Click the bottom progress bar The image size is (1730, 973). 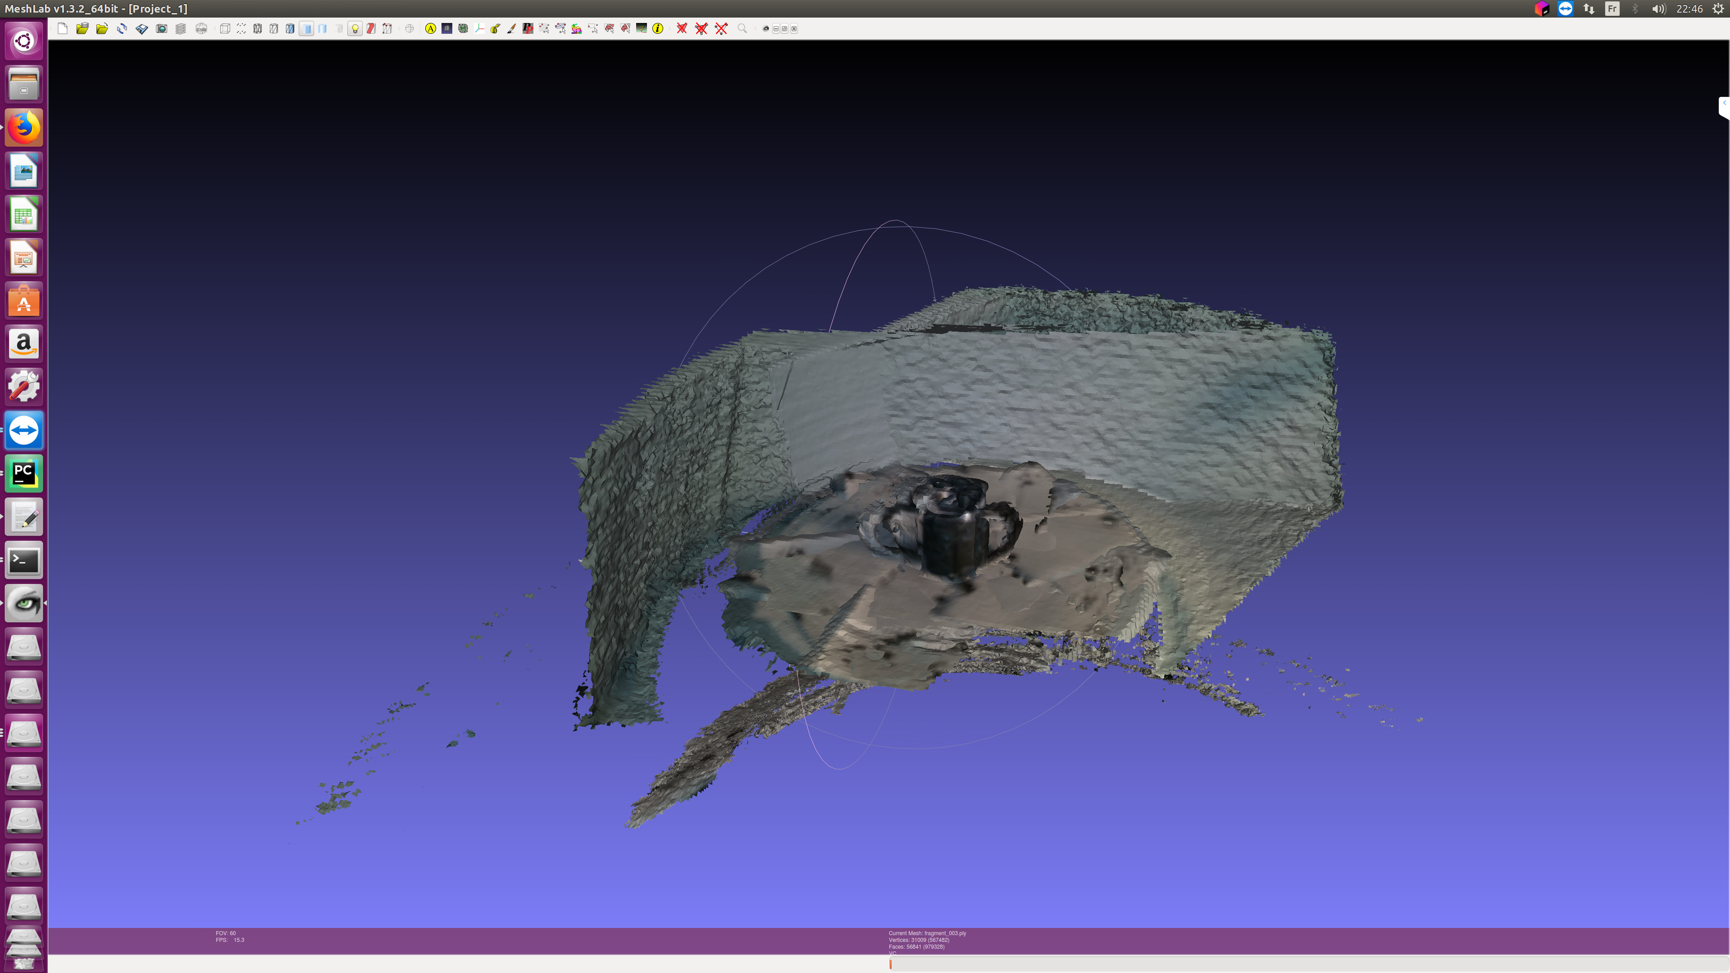pyautogui.click(x=1308, y=964)
